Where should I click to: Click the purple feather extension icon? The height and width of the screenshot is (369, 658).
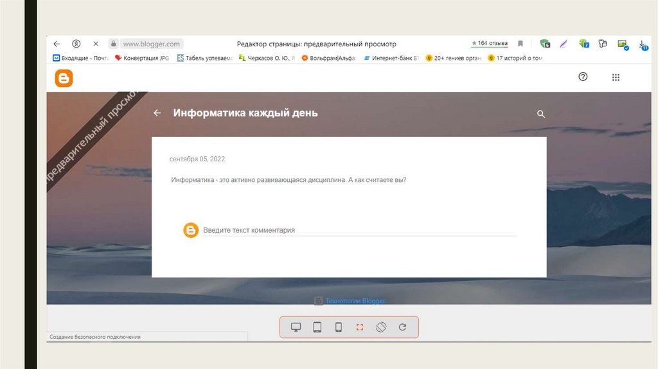click(x=564, y=44)
